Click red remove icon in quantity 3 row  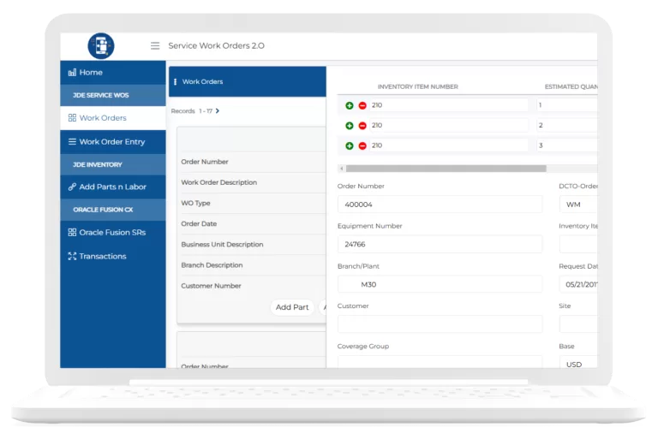[x=362, y=145]
